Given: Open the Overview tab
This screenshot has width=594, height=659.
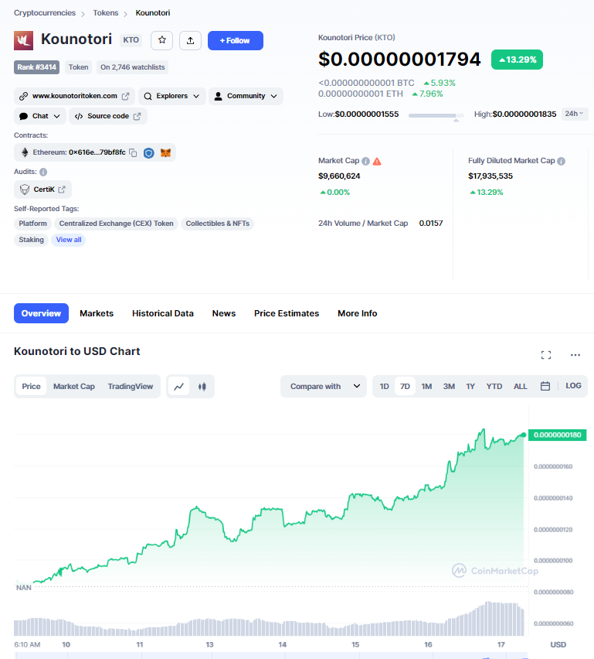Looking at the screenshot, I should coord(41,313).
